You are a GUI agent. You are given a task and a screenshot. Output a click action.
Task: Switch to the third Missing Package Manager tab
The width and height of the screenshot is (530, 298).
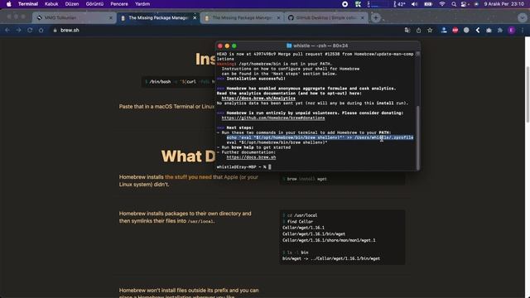pos(243,17)
